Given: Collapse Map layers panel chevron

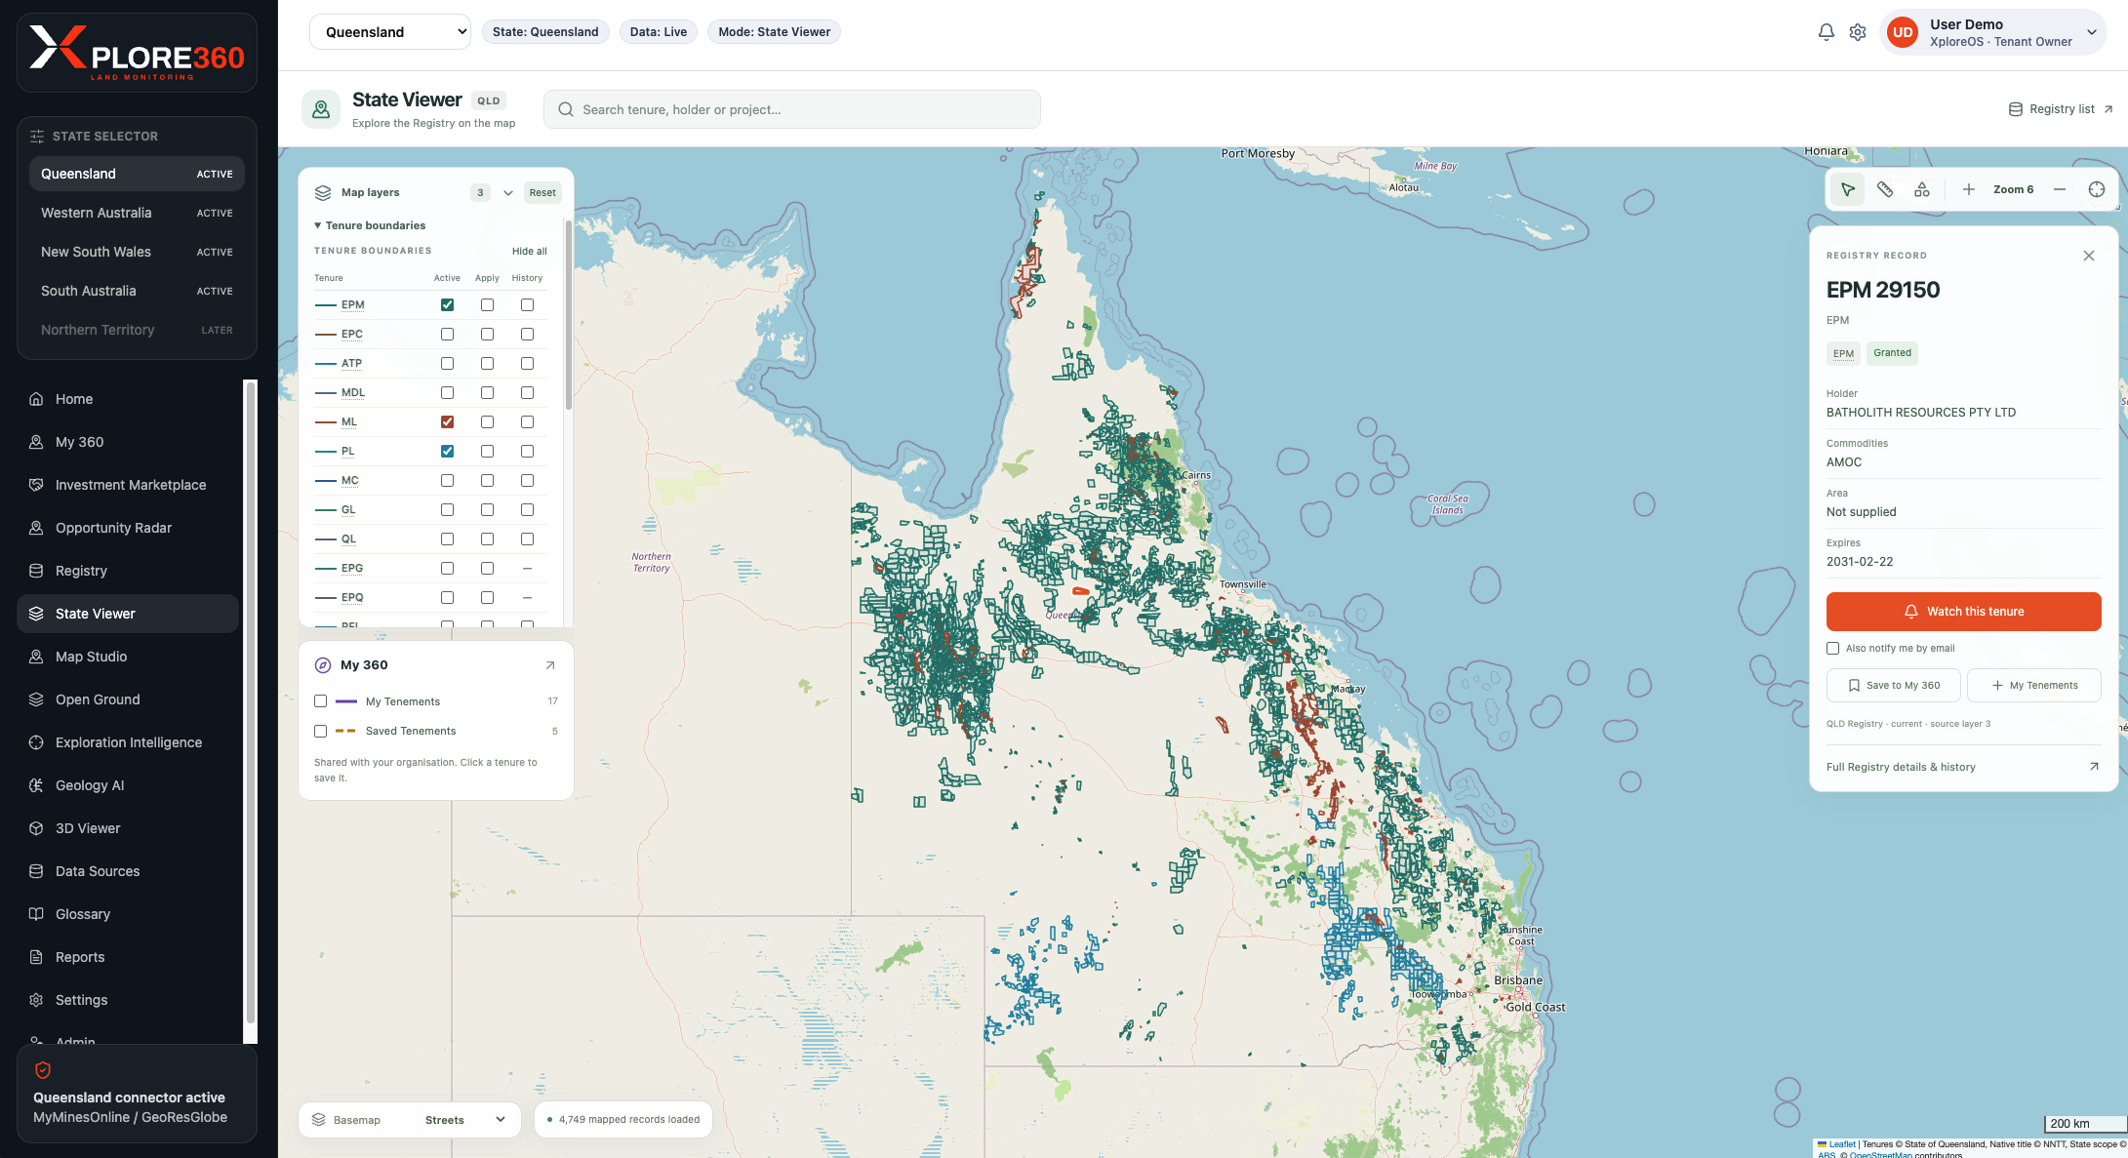Looking at the screenshot, I should coord(508,193).
